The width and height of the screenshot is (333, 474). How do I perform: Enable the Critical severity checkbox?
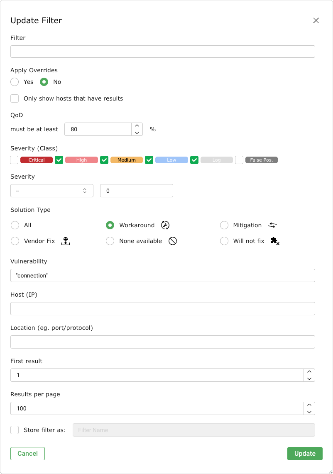coord(15,160)
